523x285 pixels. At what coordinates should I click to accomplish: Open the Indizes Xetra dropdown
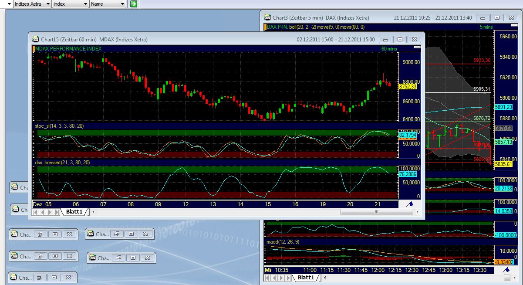pyautogui.click(x=47, y=4)
